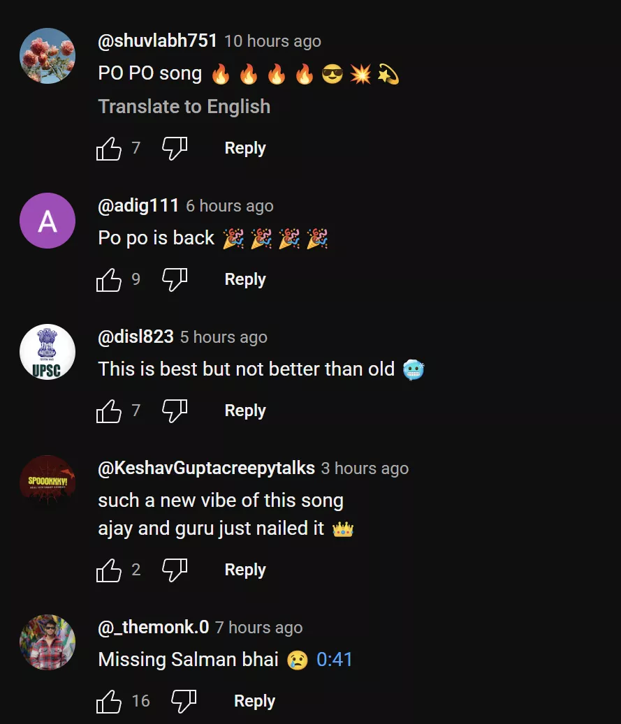Screen dimensions: 621x724
Task: Dislike the comment by @_themonk.0
Action: [184, 701]
